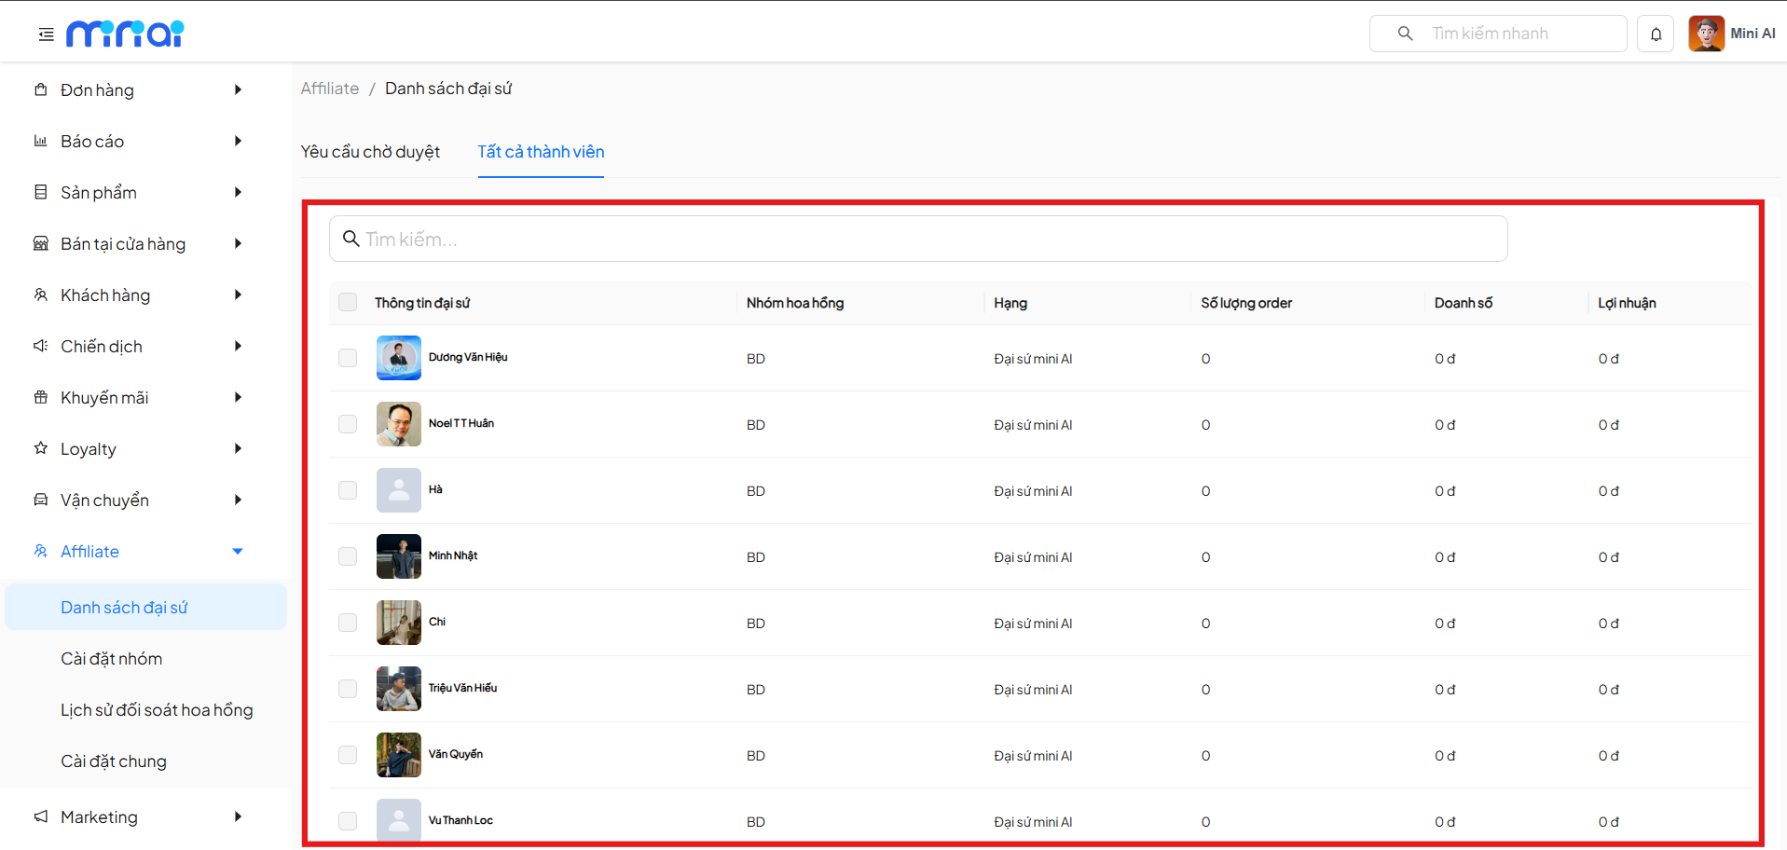
Task: Click the Mini AI profile avatar
Action: pyautogui.click(x=1706, y=34)
